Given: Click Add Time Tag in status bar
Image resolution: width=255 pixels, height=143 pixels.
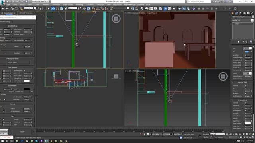Looking at the screenshot, I should [x=188, y=138].
